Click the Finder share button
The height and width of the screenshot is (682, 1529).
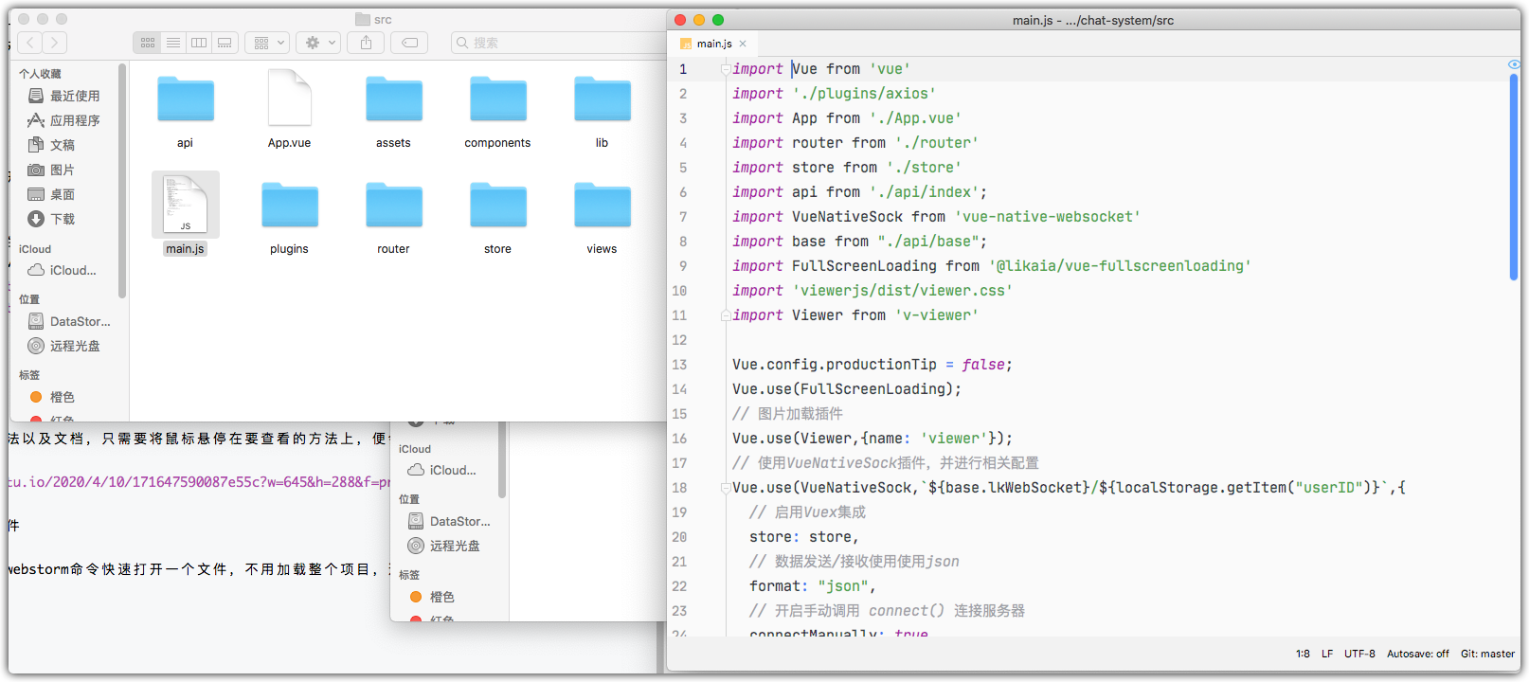(x=366, y=43)
